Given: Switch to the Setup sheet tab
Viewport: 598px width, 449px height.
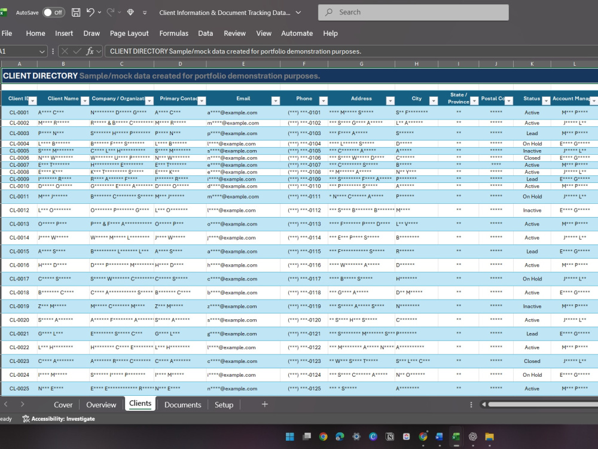Looking at the screenshot, I should pos(224,405).
